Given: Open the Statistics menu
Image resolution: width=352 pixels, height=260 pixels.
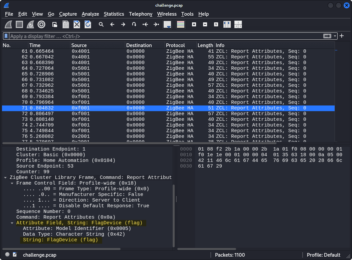Looking at the screenshot, I should 114,14.
